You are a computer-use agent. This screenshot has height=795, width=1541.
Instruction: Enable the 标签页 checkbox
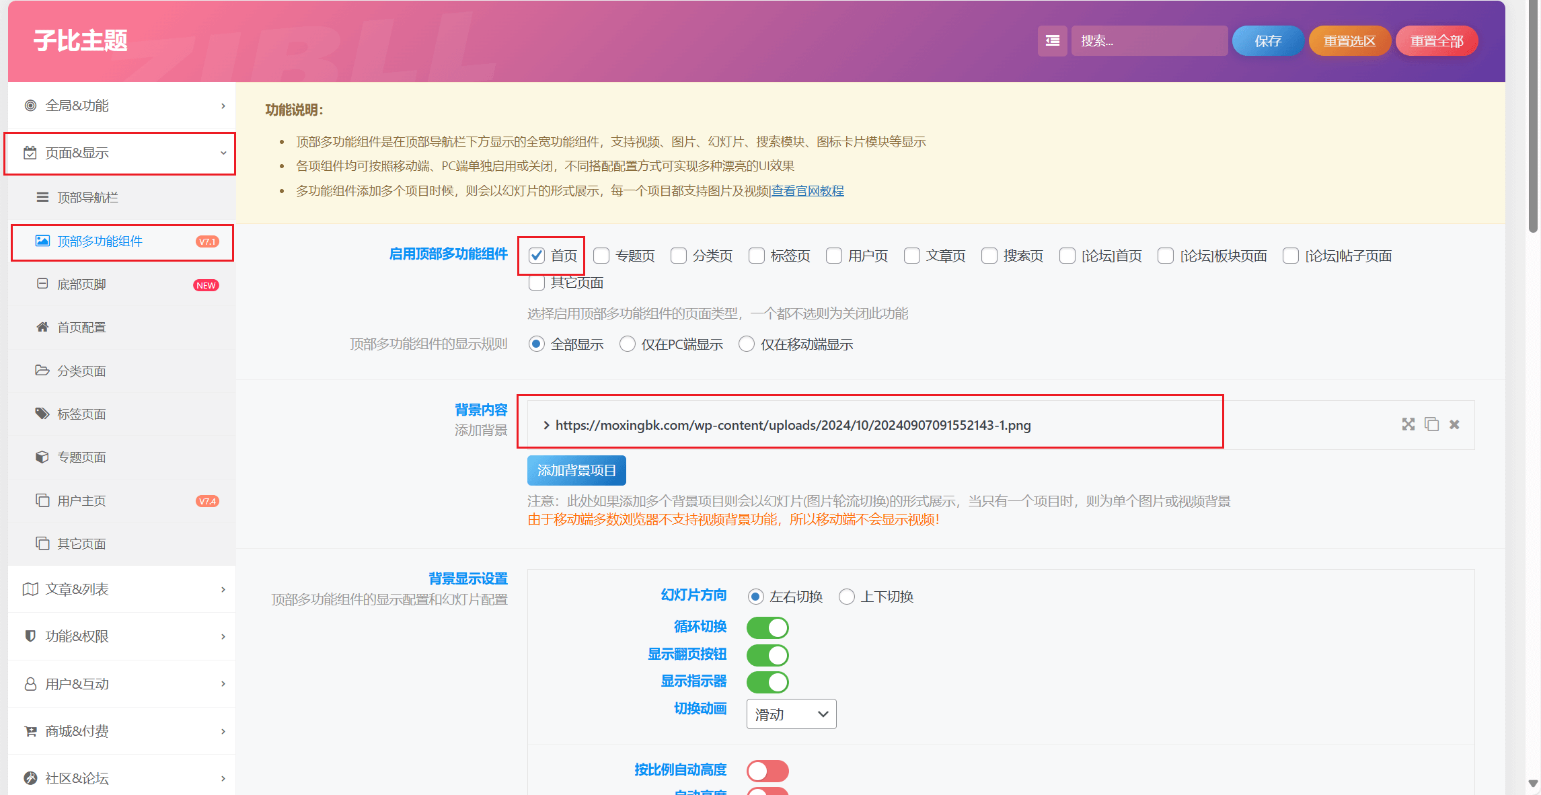pyautogui.click(x=757, y=256)
